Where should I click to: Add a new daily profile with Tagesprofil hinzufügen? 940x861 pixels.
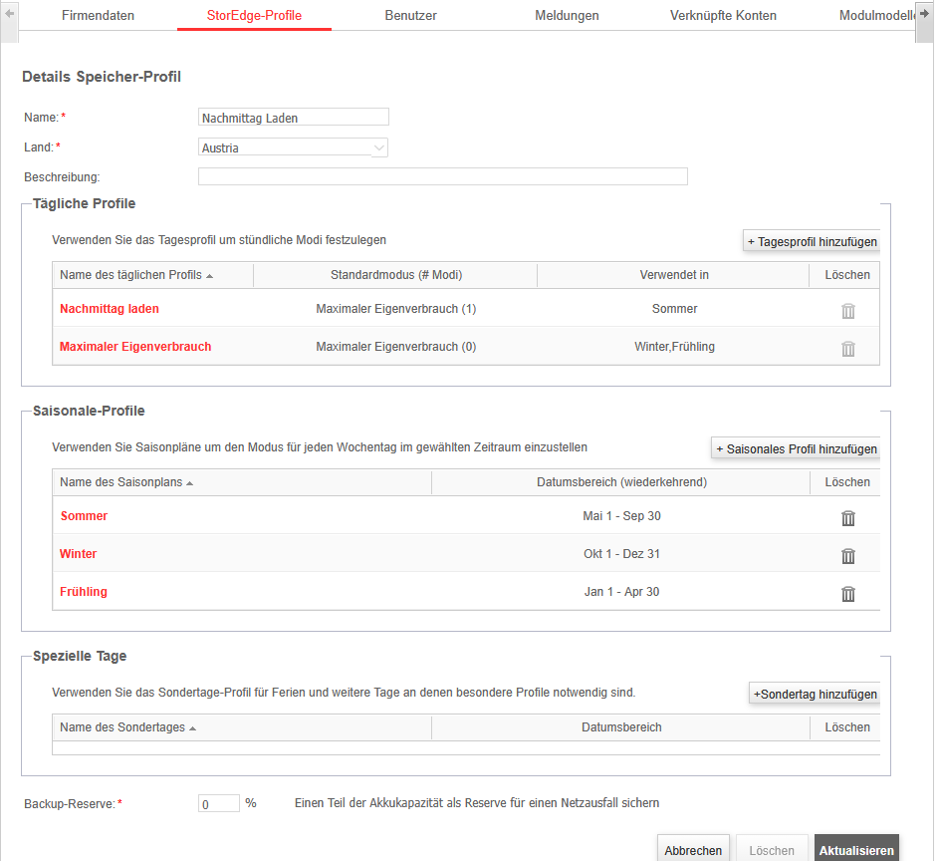[812, 242]
